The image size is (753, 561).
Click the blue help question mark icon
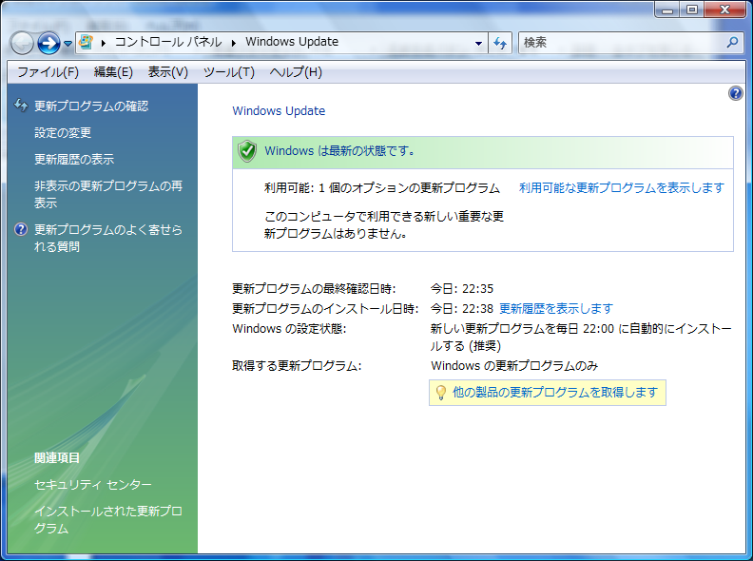click(x=735, y=93)
